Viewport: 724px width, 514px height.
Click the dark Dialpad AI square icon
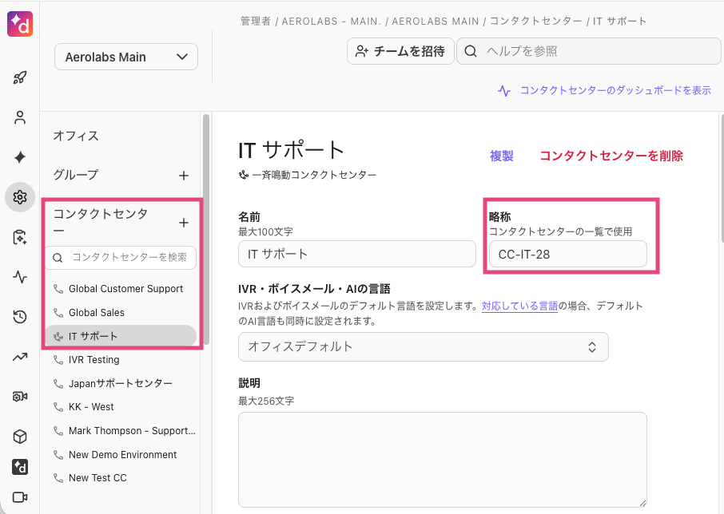tap(20, 467)
